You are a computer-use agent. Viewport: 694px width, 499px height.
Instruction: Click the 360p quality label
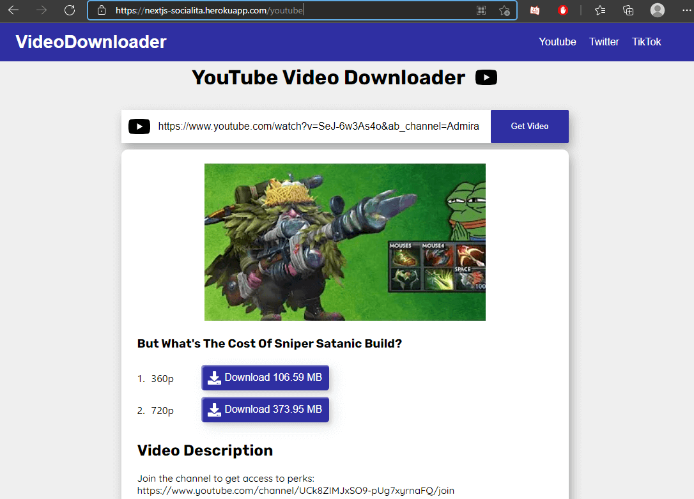tap(162, 379)
